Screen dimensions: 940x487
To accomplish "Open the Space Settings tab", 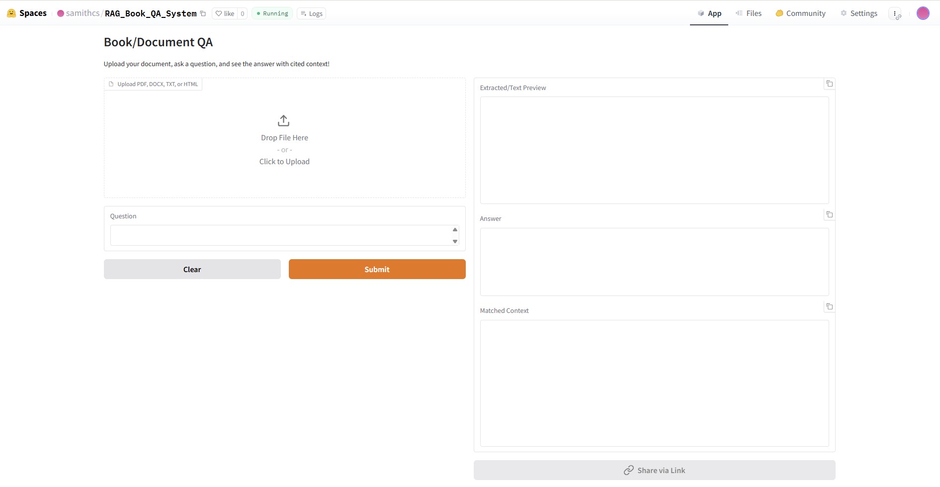I will click(x=858, y=13).
